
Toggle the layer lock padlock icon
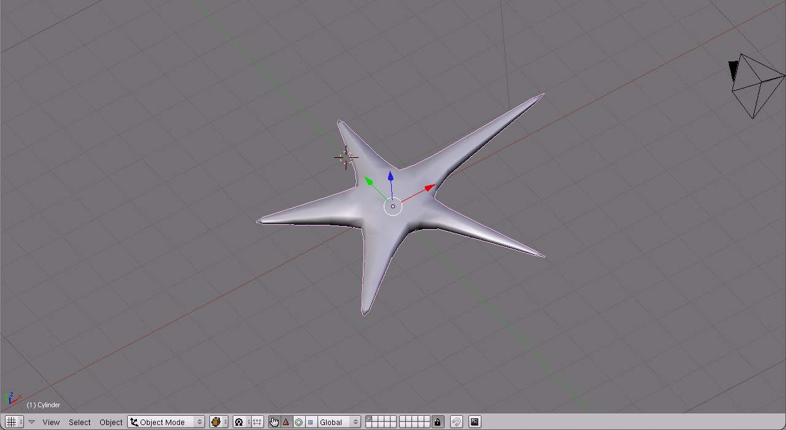pos(437,422)
